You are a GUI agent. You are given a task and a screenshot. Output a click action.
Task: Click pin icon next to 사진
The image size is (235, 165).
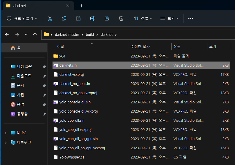point(44,95)
